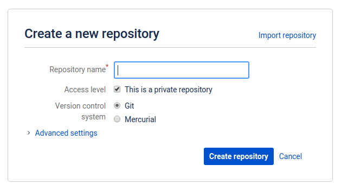
Task: Click the Create repository button
Action: (239, 156)
